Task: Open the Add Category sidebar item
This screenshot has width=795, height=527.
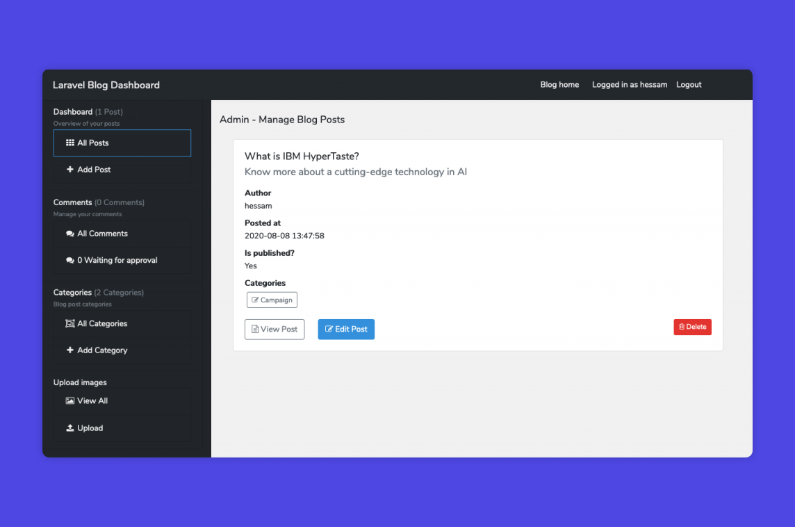Action: (102, 350)
